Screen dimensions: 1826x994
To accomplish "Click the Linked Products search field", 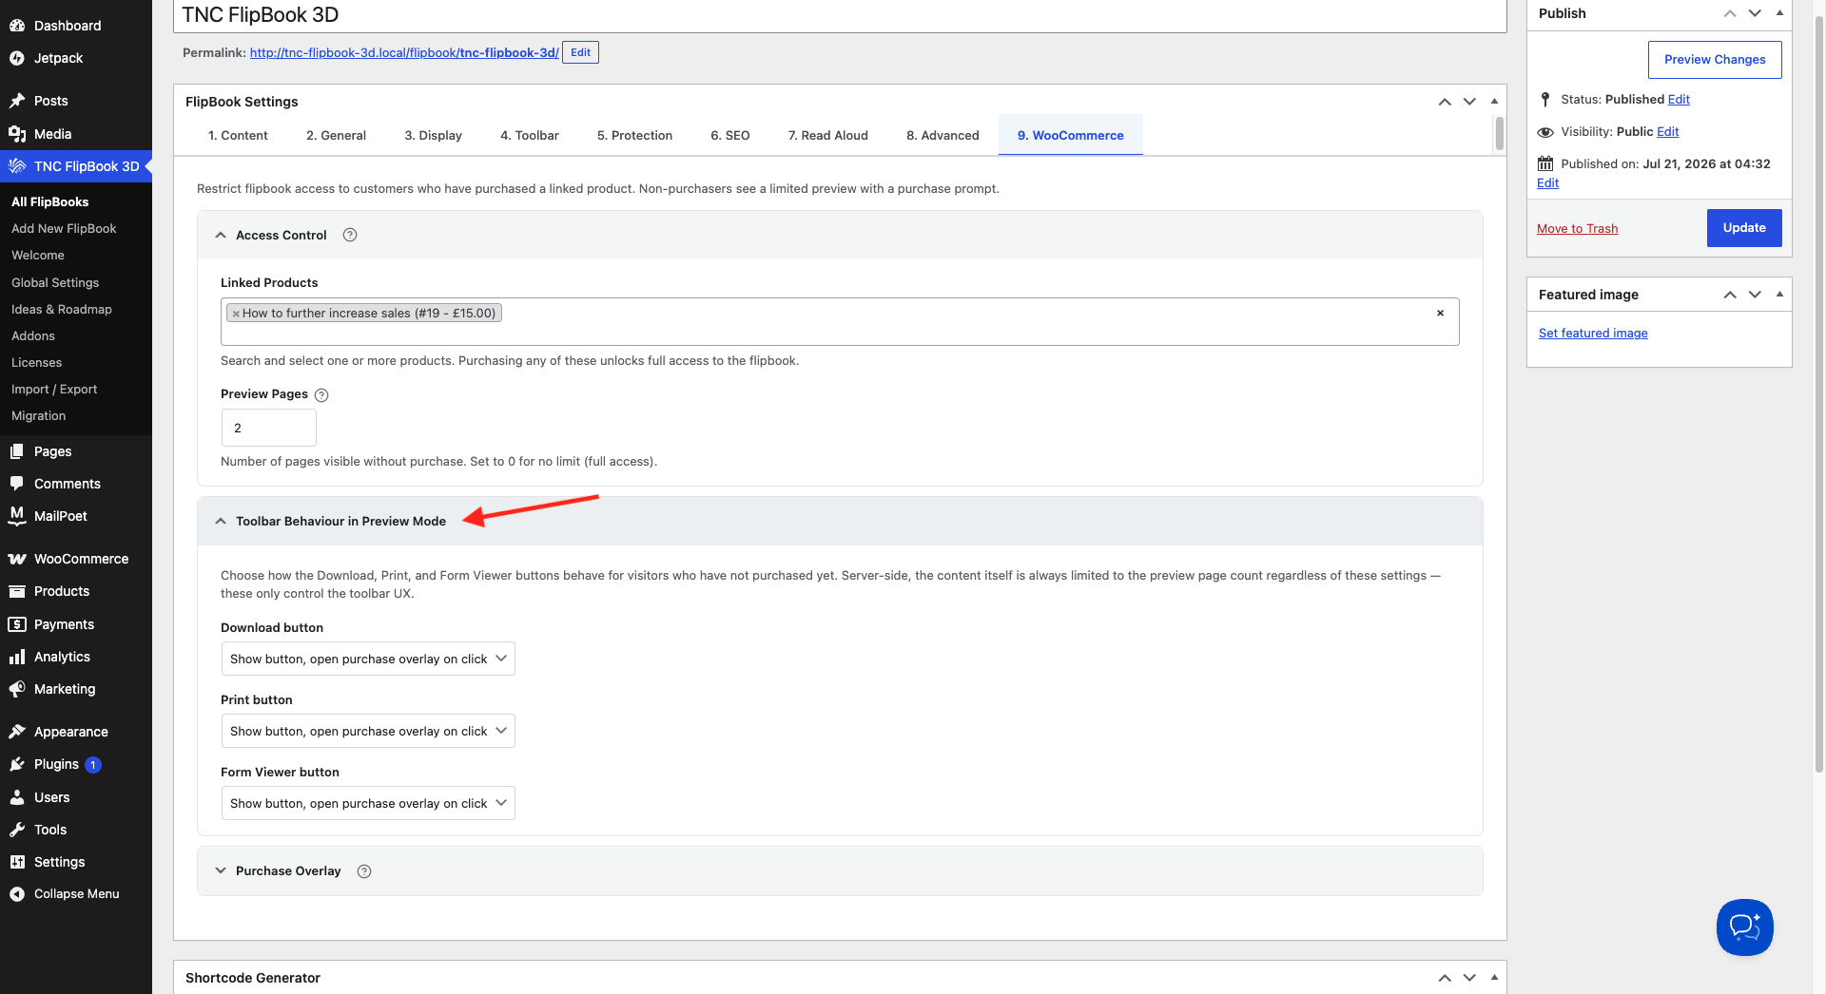I will pyautogui.click(x=840, y=321).
